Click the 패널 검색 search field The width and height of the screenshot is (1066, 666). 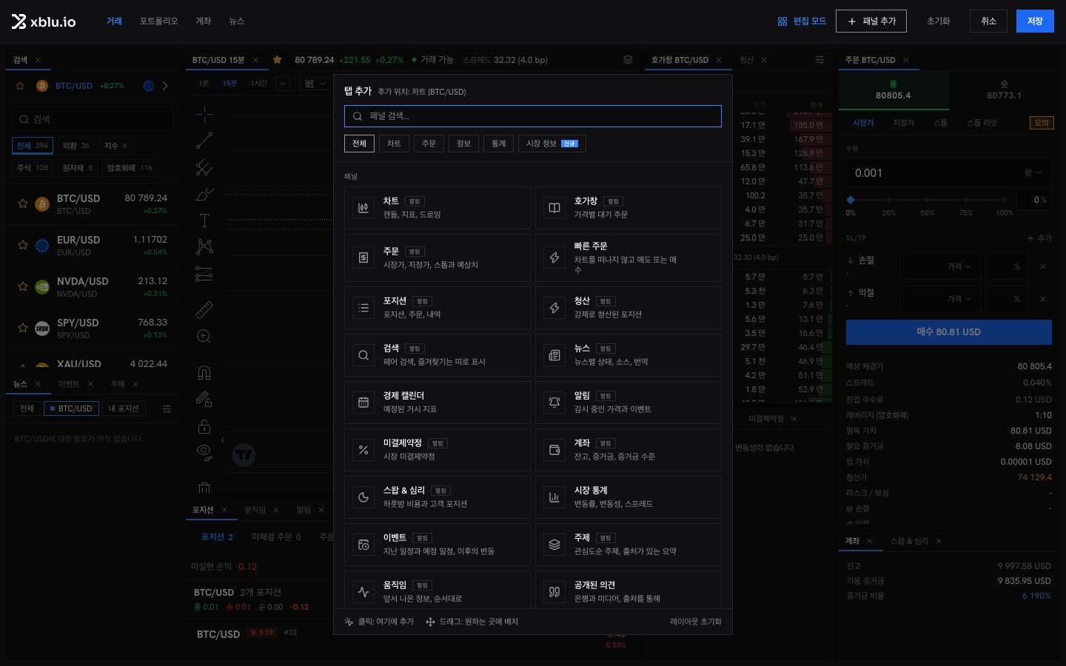[533, 116]
